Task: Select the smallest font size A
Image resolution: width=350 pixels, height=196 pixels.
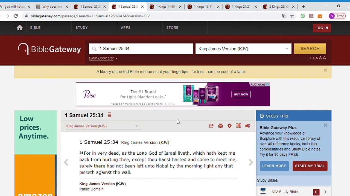Action: [x=310, y=59]
